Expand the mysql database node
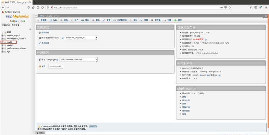Viewport: 269px width, 135px height. pos(2,45)
